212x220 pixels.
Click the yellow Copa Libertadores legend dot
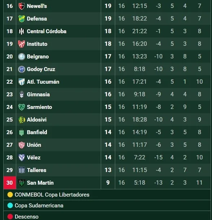coord(10,195)
